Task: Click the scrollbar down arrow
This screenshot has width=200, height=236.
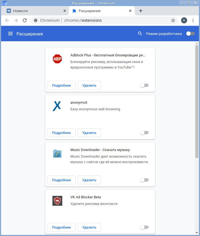Action: coord(197,233)
